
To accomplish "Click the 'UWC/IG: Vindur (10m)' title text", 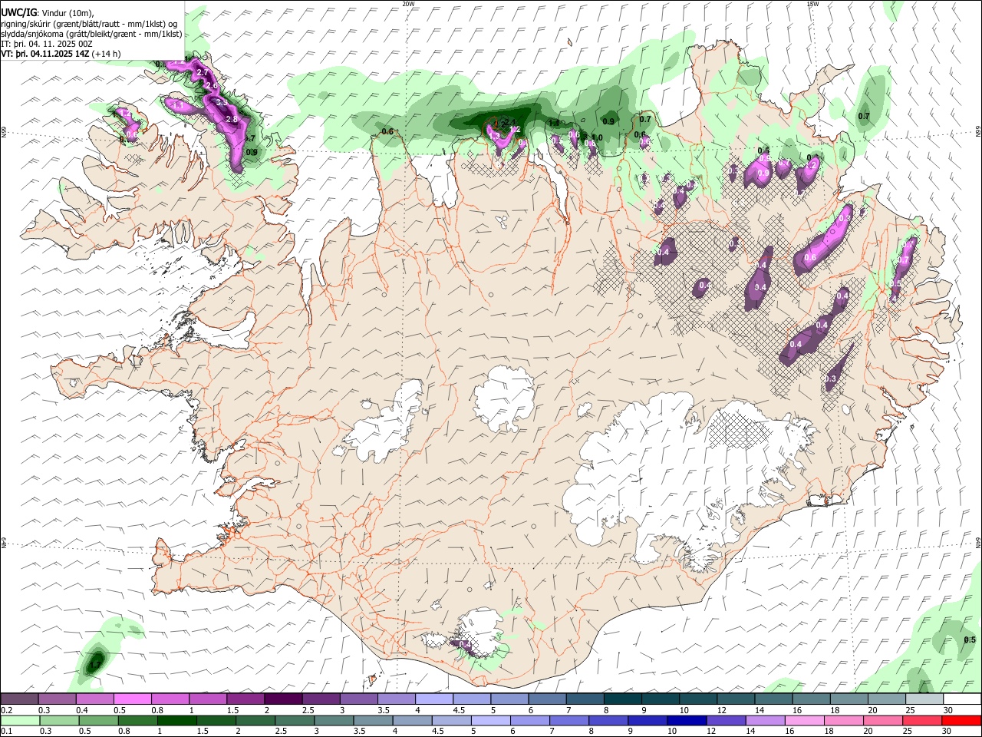I will pos(48,13).
